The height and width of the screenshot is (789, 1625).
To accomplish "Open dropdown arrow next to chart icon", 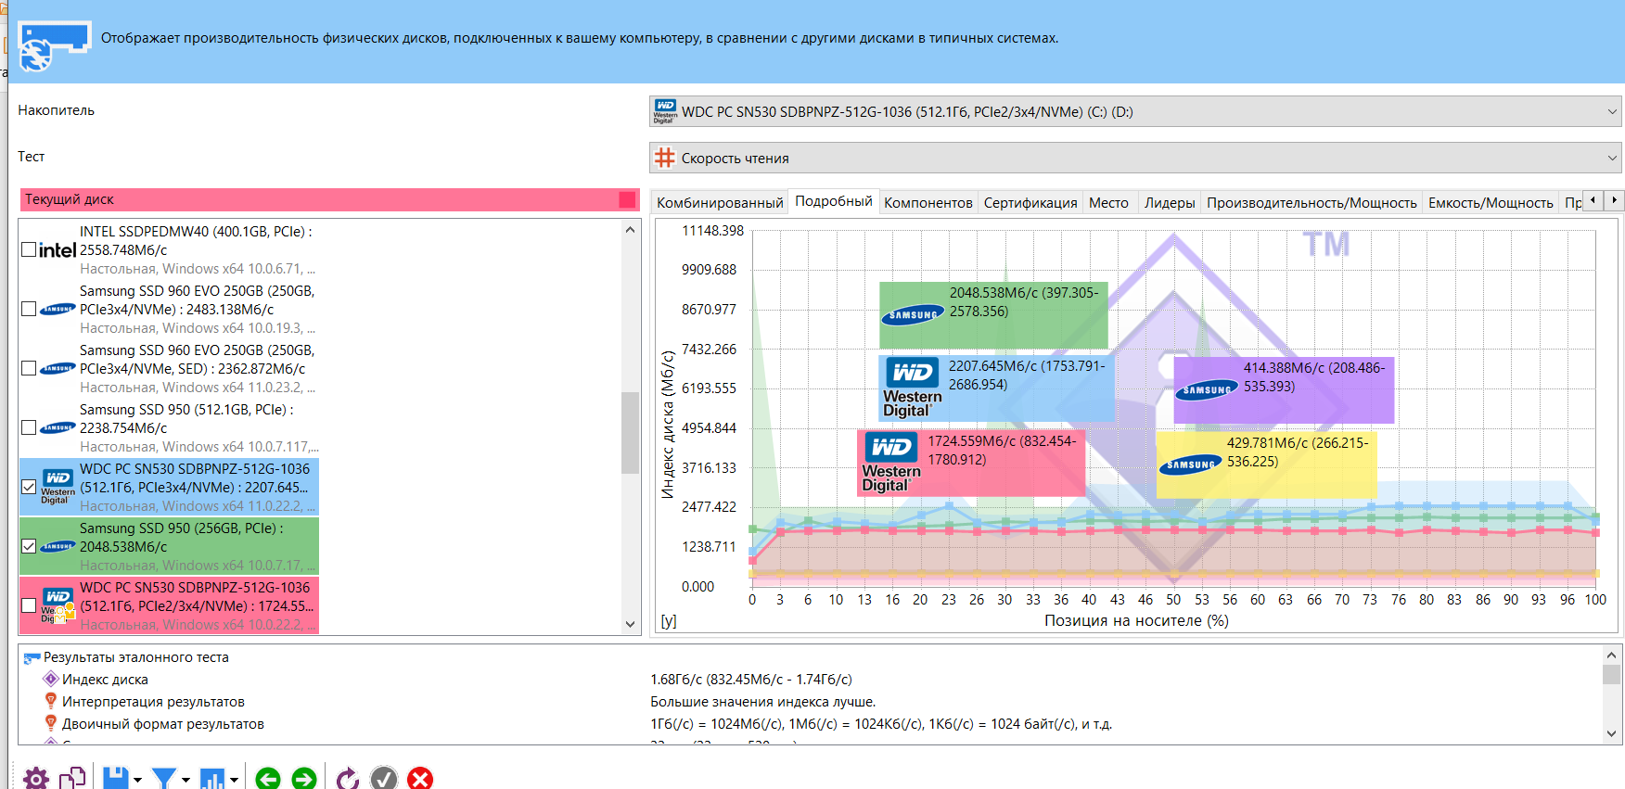I will pos(234,780).
